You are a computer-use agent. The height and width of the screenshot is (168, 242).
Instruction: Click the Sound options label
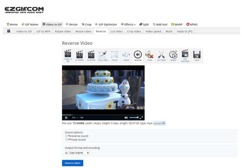click(74, 132)
